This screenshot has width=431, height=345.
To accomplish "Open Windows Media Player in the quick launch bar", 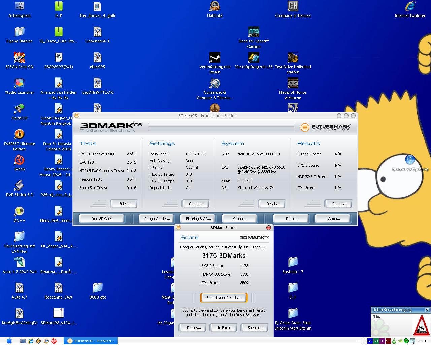I will click(x=46, y=341).
